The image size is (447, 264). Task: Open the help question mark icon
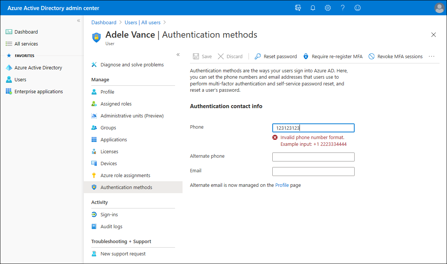342,7
